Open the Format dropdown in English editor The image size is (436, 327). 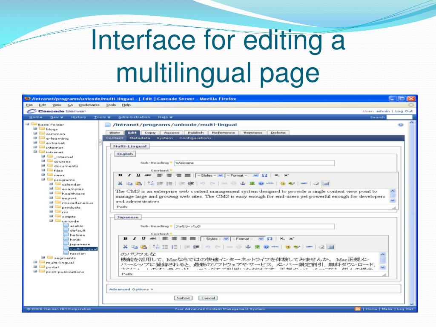pyautogui.click(x=242, y=175)
